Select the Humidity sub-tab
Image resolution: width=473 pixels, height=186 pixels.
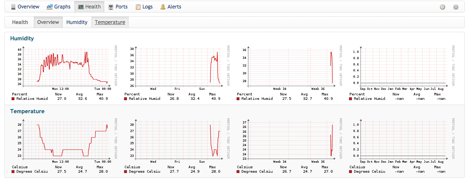[77, 22]
